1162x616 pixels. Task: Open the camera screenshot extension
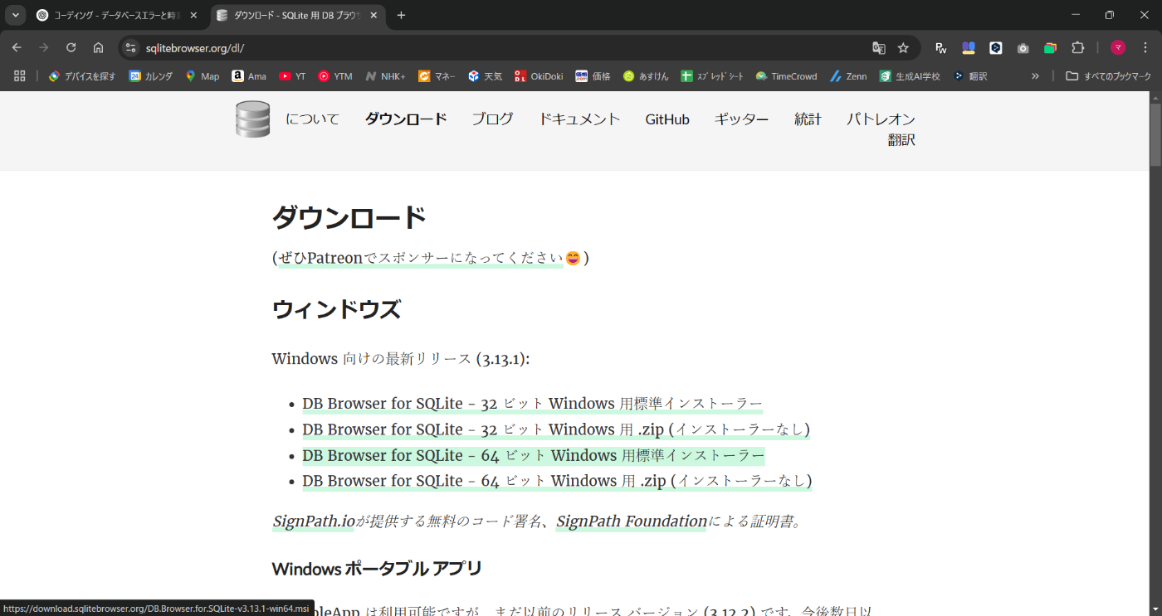[x=1023, y=48]
